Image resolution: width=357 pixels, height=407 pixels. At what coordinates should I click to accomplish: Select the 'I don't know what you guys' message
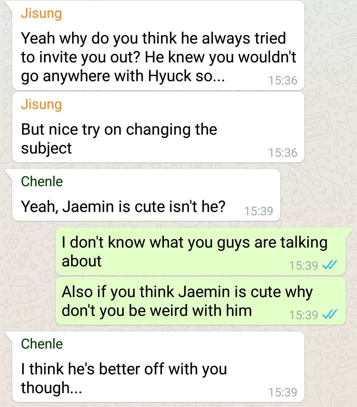coord(200,251)
